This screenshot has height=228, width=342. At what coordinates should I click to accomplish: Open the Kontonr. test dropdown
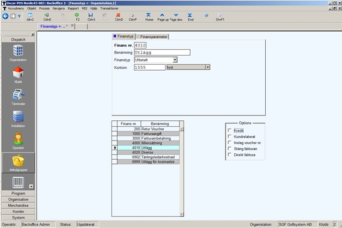tap(208, 67)
